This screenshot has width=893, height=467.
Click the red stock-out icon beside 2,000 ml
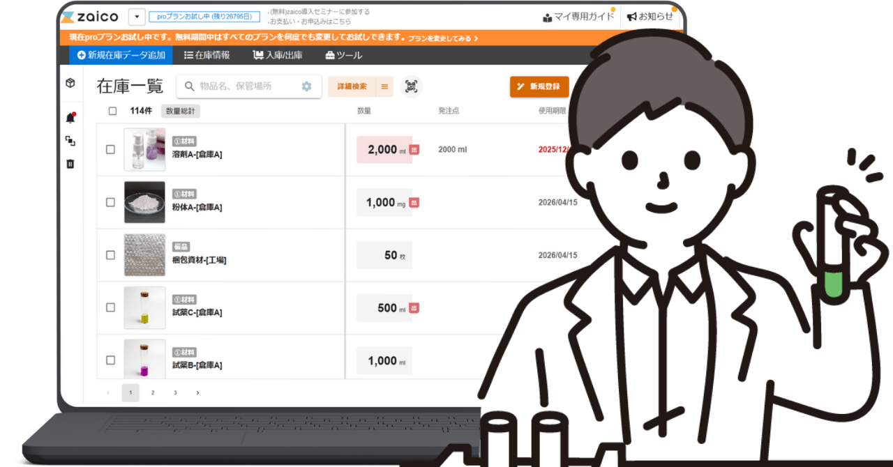click(x=414, y=150)
